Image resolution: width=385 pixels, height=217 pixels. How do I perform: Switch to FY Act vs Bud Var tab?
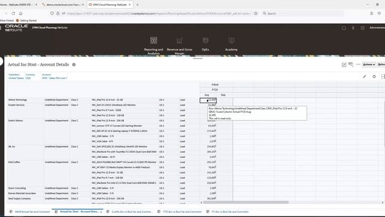(x=230, y=212)
